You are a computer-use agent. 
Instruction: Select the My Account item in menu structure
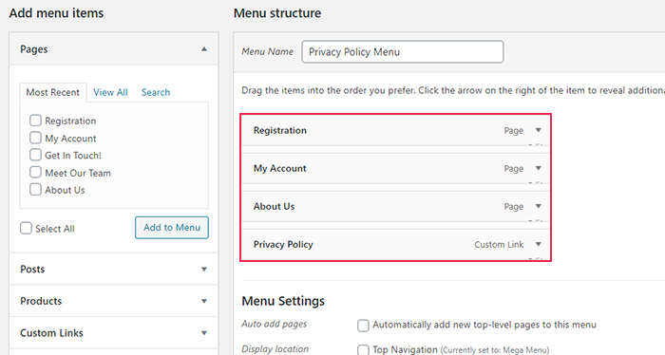(395, 169)
